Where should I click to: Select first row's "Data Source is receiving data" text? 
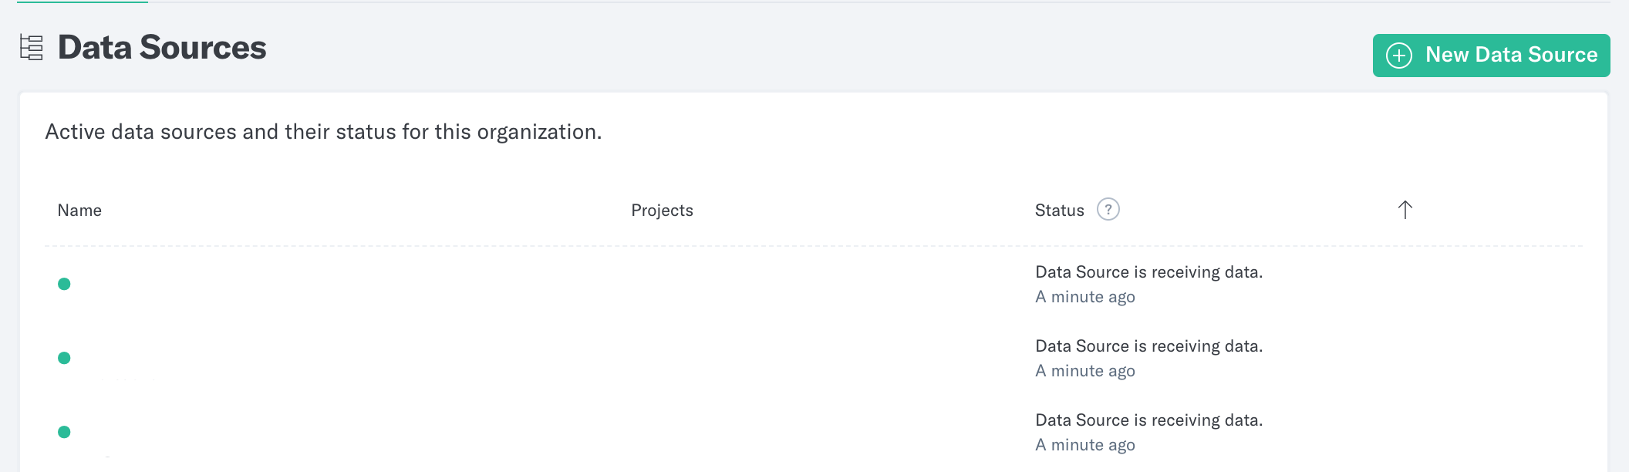pos(1148,272)
